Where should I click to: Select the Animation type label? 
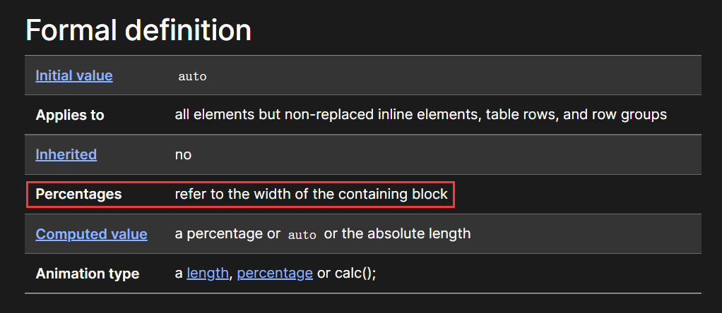coord(88,274)
